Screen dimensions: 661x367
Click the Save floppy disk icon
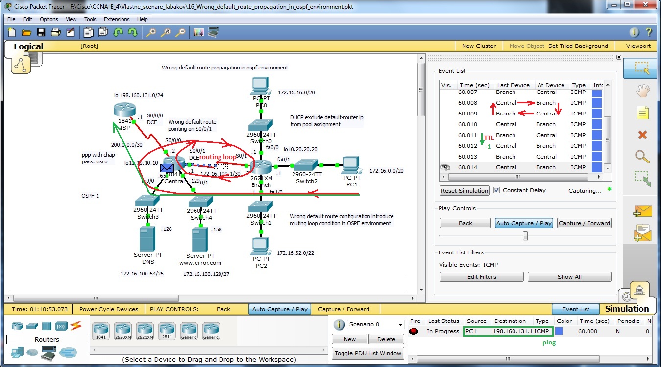(x=41, y=33)
